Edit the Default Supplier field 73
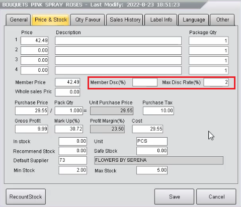The width and height of the screenshot is (241, 207). coord(73,160)
